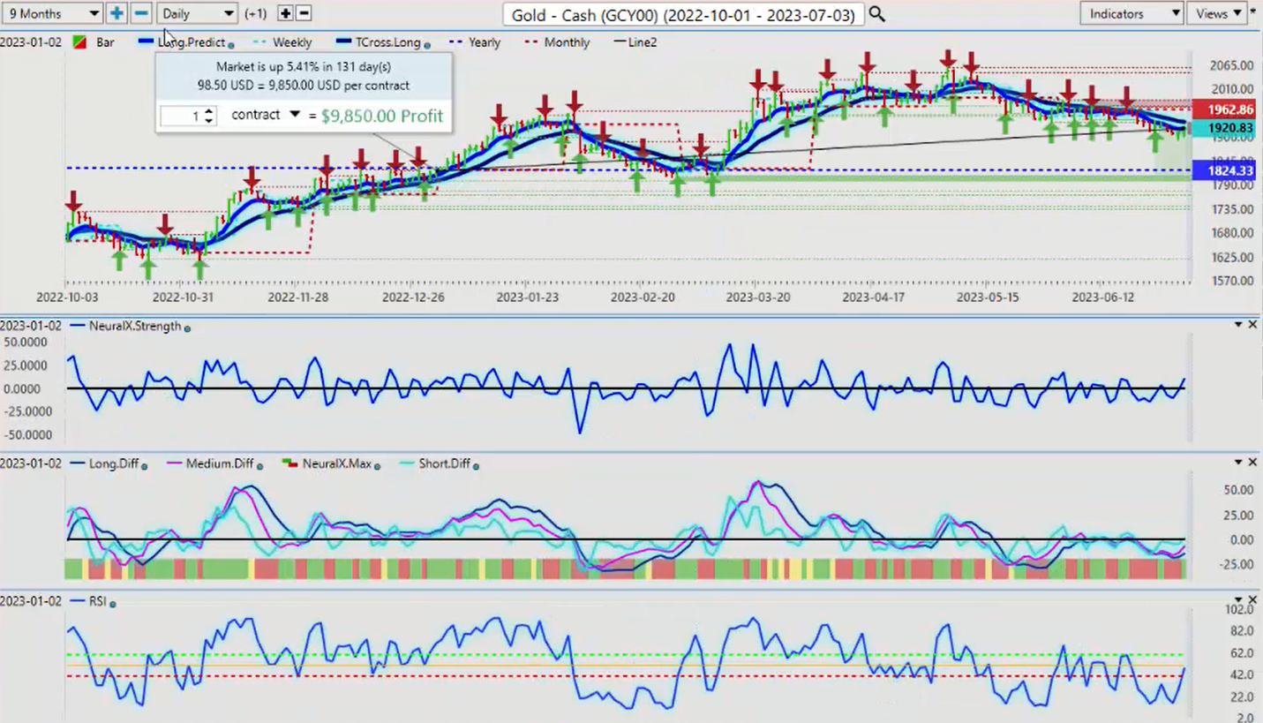Viewport: 1263px width, 723px height.
Task: Open NeuralX.Max settings dot
Action: point(376,465)
